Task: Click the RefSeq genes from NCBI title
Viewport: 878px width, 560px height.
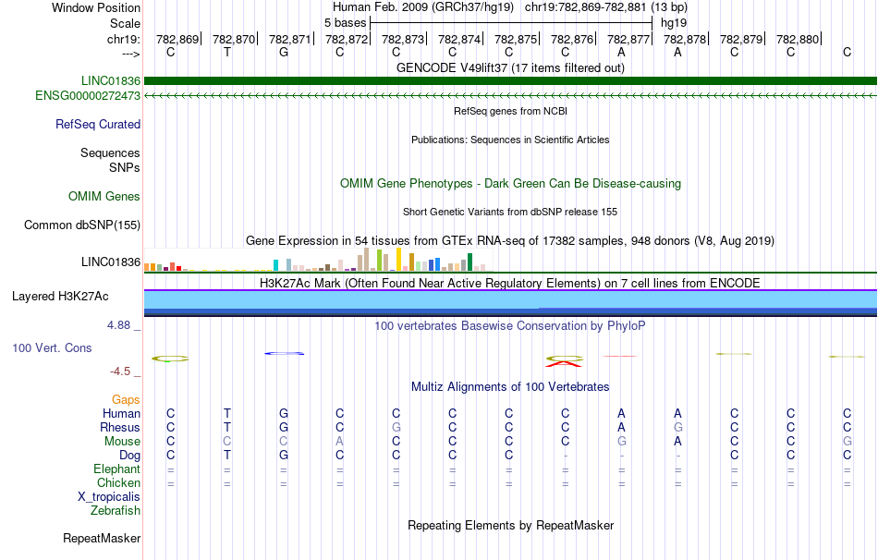Action: click(x=510, y=111)
